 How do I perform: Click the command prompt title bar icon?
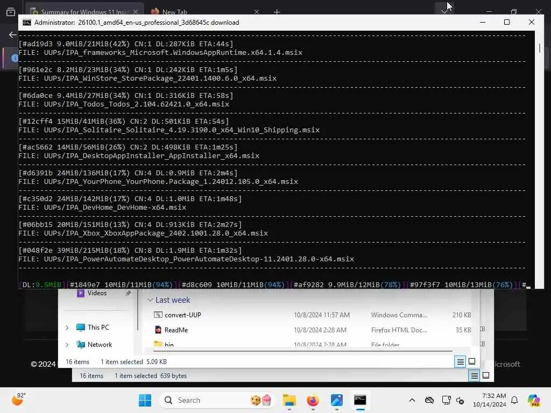point(27,23)
